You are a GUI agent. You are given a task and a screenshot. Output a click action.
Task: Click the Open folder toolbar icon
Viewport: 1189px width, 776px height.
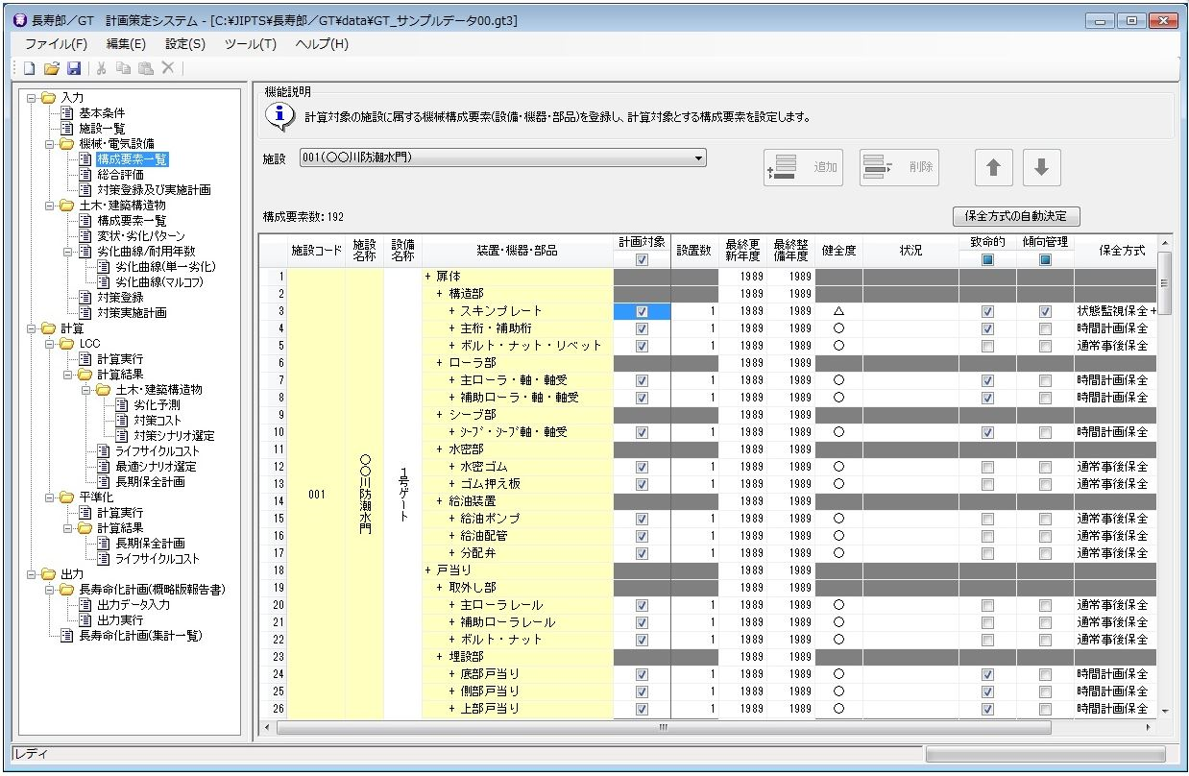(52, 68)
